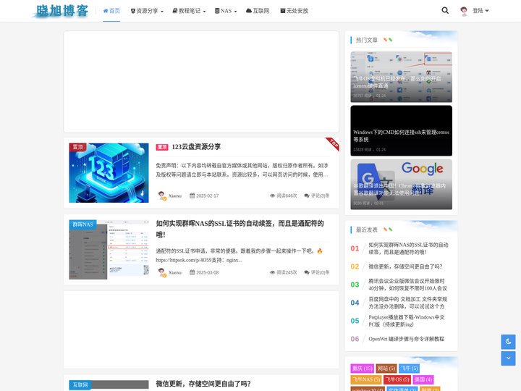Select the 美国 (4) tag
Image resolution: width=521 pixels, height=391 pixels.
(423, 379)
